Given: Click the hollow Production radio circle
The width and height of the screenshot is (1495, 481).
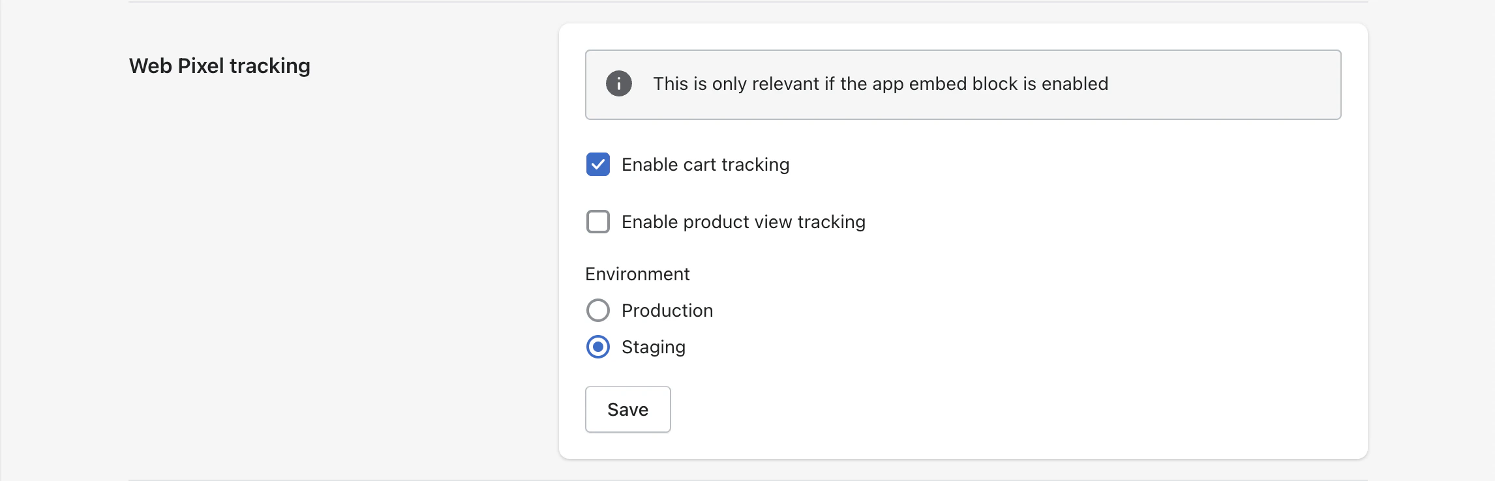Looking at the screenshot, I should point(597,310).
